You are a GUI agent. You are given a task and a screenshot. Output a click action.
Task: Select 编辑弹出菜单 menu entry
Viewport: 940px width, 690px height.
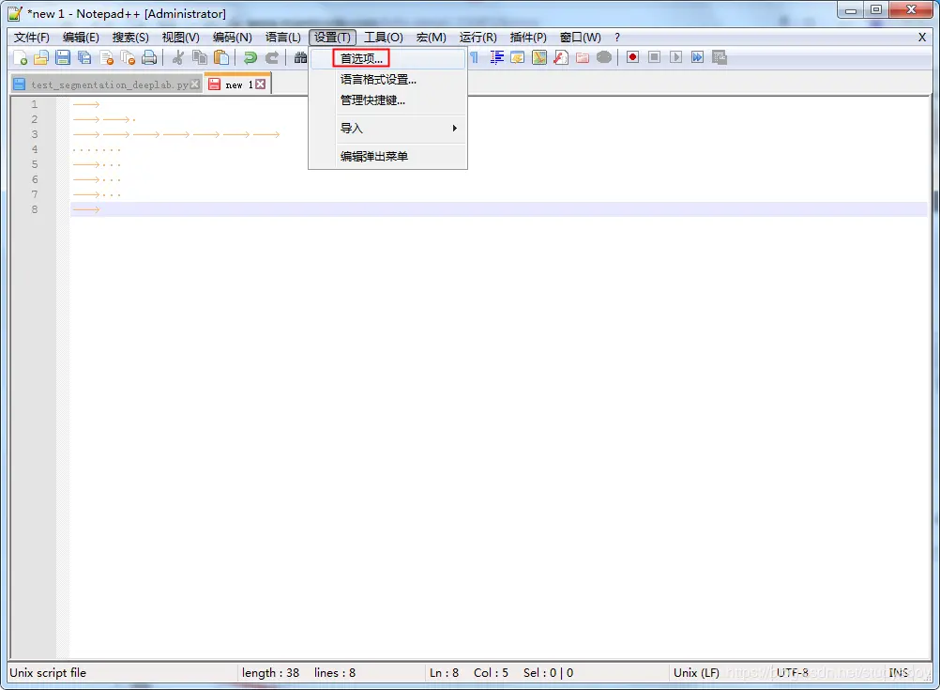(x=387, y=156)
